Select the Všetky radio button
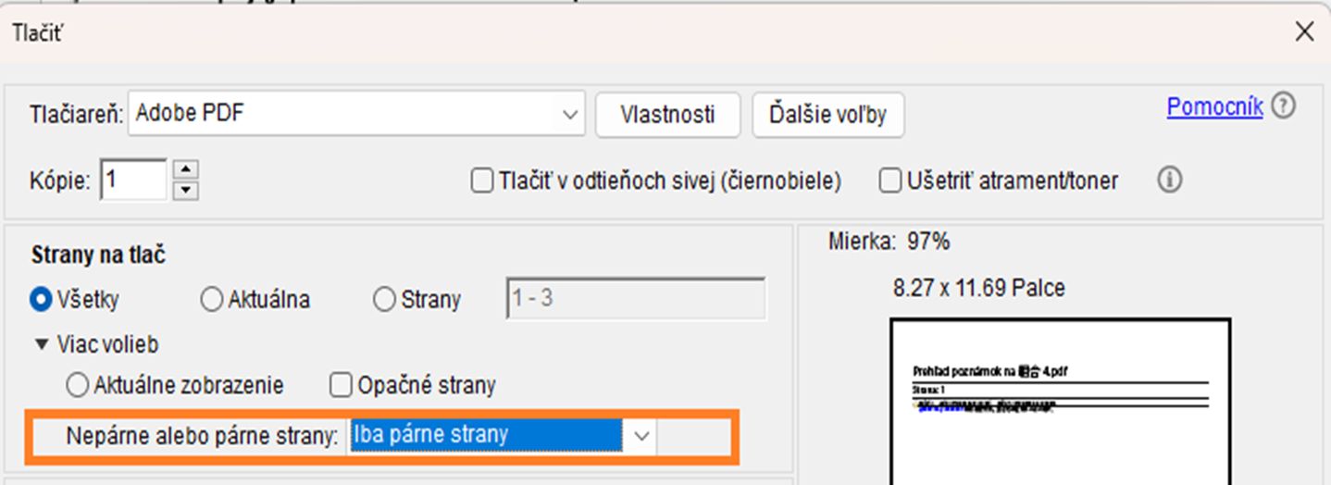 [x=41, y=300]
